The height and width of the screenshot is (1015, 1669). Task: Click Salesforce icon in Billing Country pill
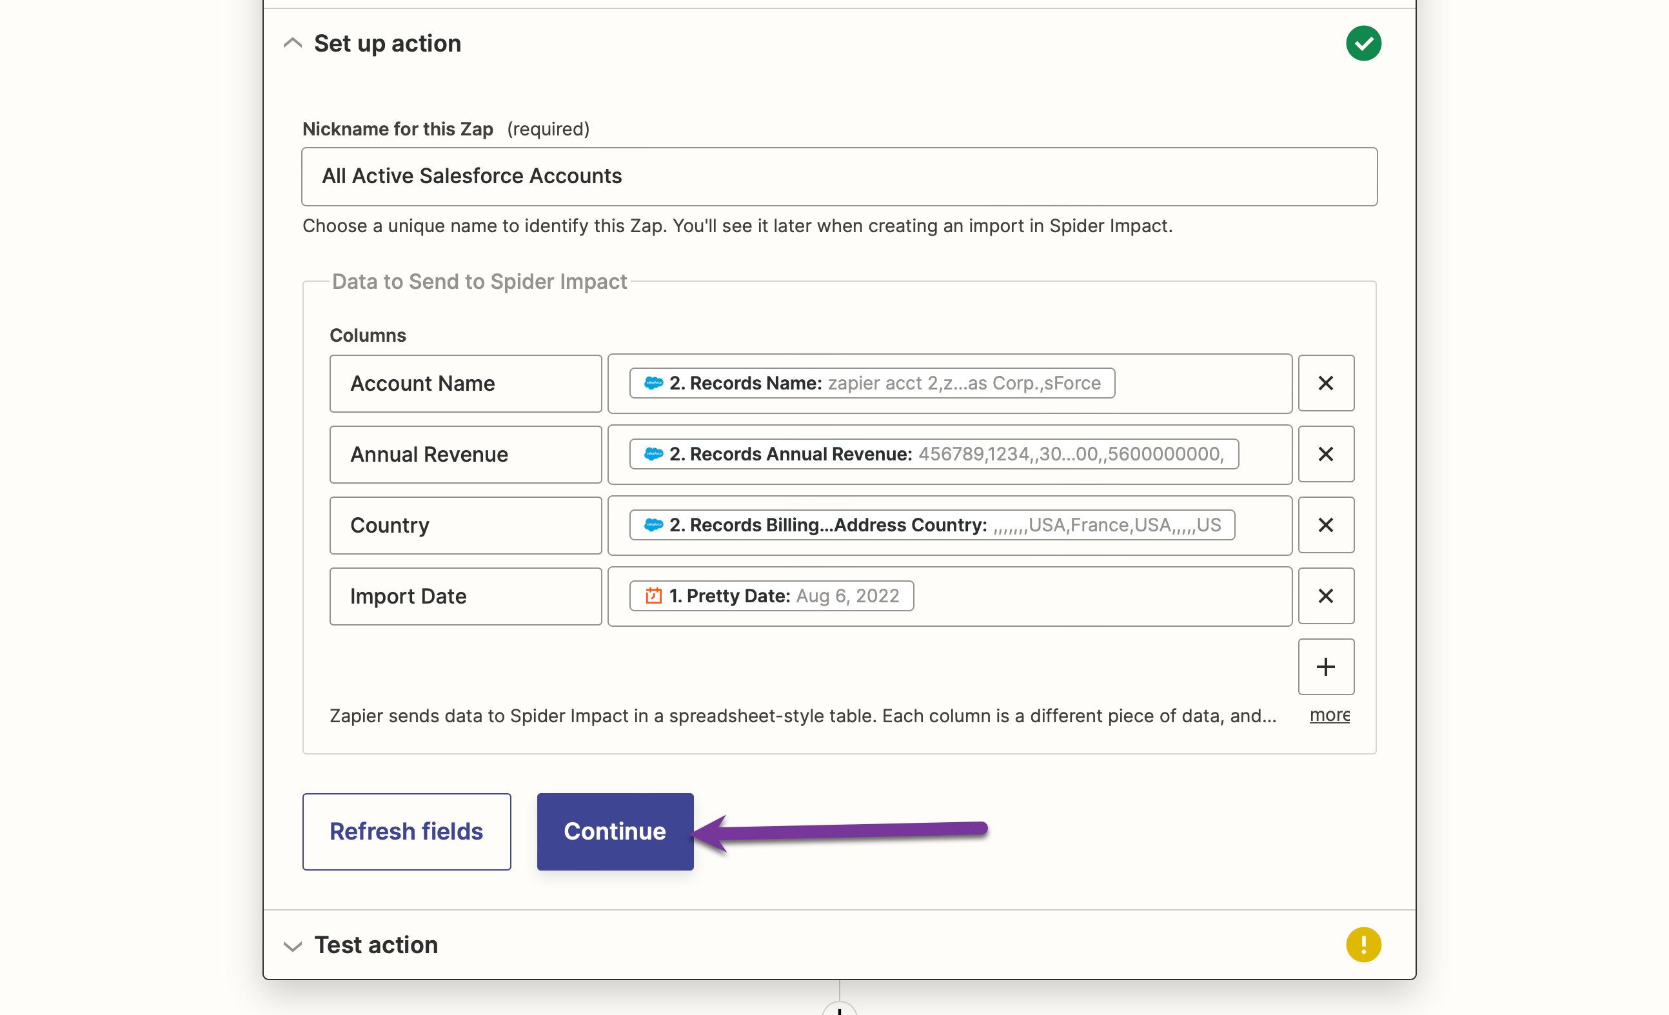tap(653, 525)
